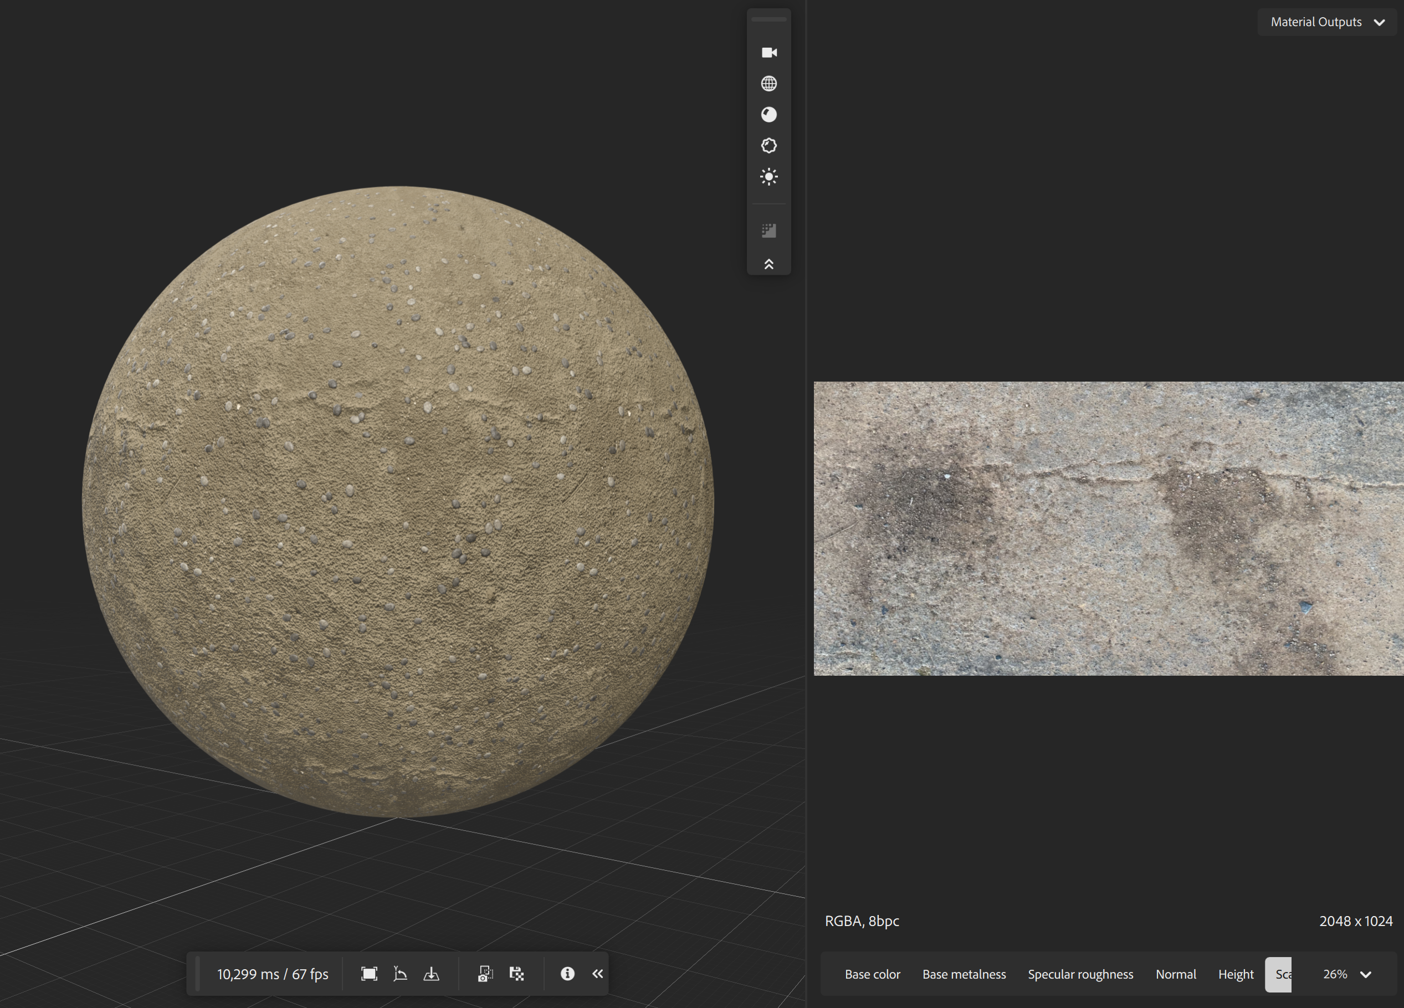Select the partially hidden Sca output tab
This screenshot has width=1404, height=1008.
pos(1278,975)
